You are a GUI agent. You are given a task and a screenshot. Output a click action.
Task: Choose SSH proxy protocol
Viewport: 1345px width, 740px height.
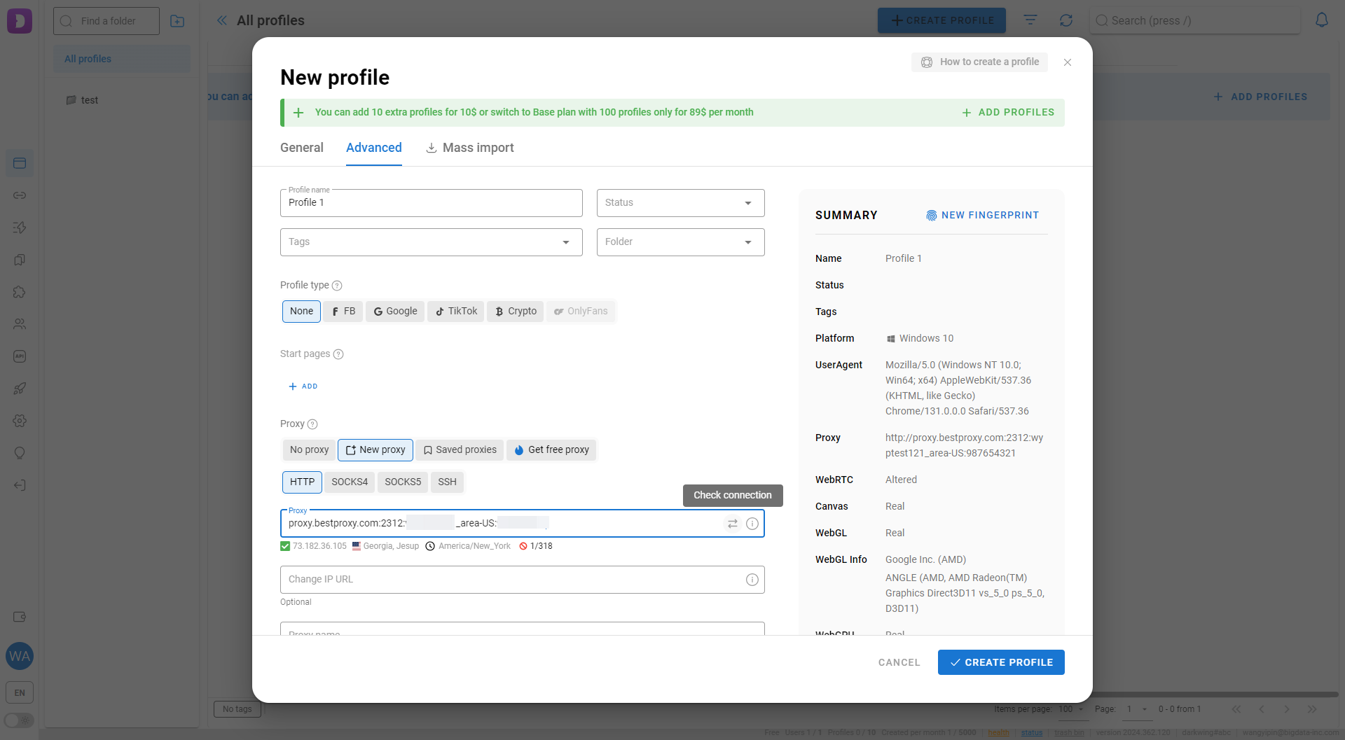pos(447,482)
